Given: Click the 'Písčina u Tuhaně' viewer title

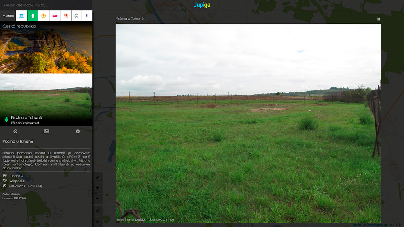Looking at the screenshot, I should (x=130, y=19).
